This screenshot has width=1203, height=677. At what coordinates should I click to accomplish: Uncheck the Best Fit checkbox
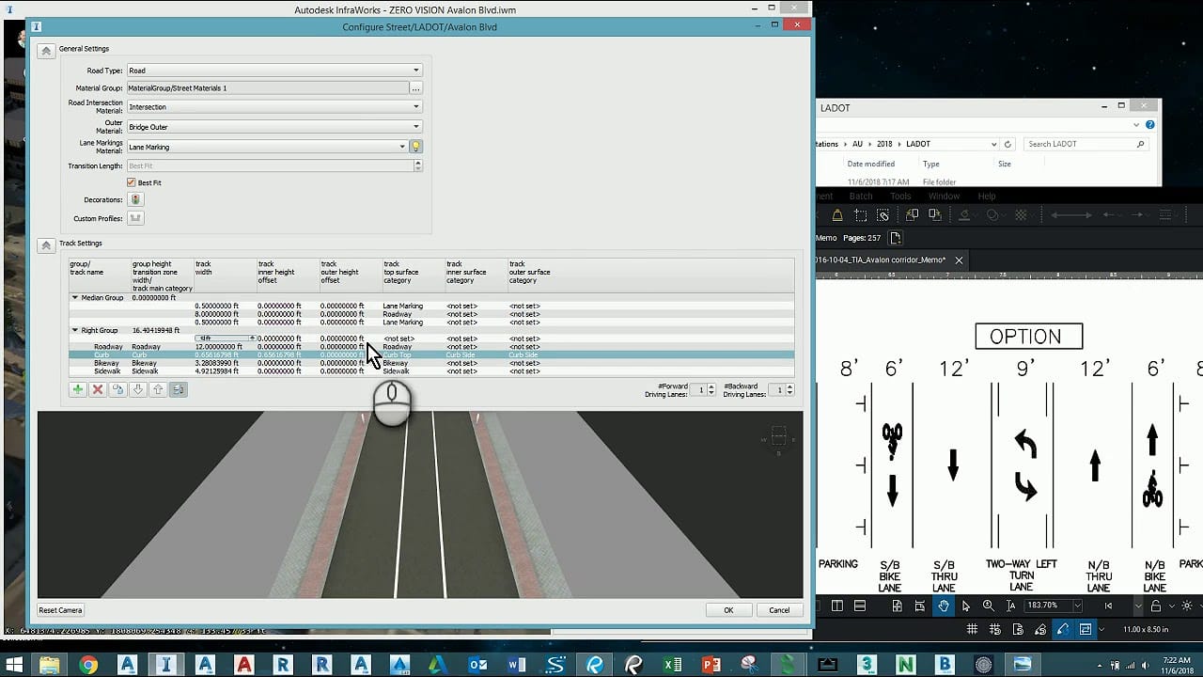click(132, 182)
